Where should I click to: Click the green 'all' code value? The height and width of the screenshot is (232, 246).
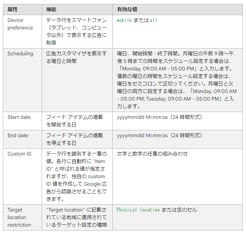tap(153, 20)
